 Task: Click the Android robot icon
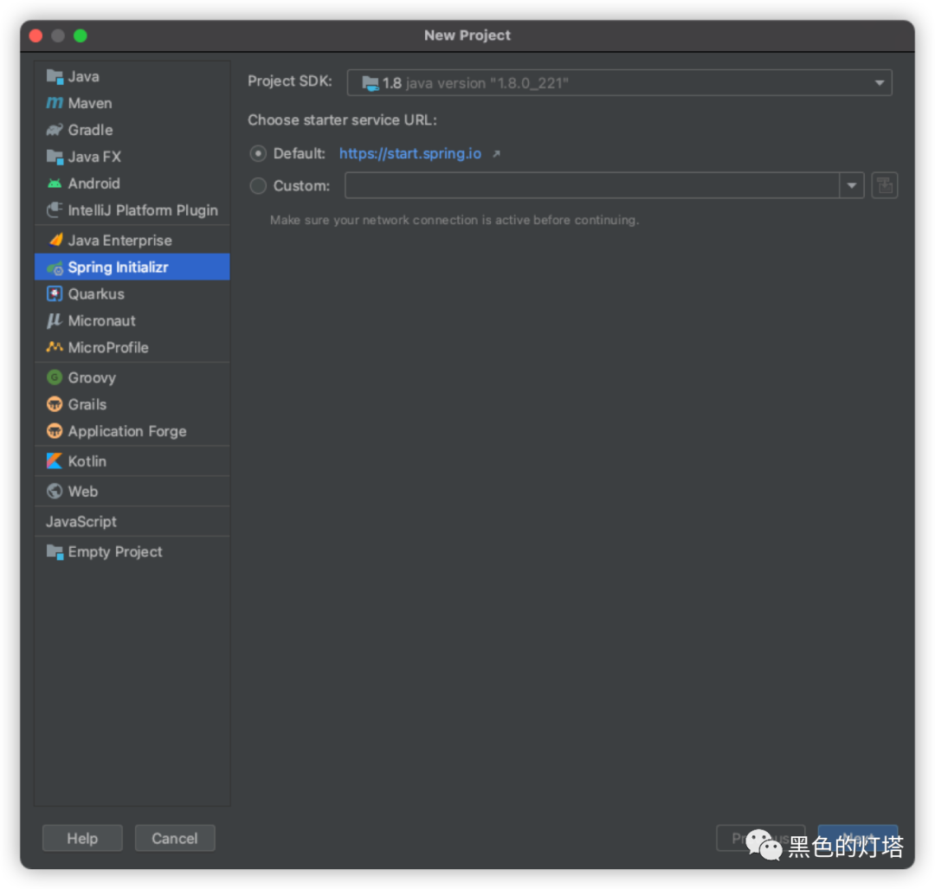pos(55,184)
